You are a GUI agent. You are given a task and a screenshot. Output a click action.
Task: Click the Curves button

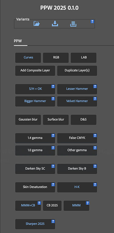point(28,58)
